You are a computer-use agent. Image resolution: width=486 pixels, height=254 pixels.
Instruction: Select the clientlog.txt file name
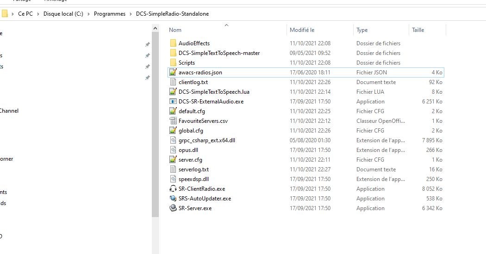click(193, 82)
